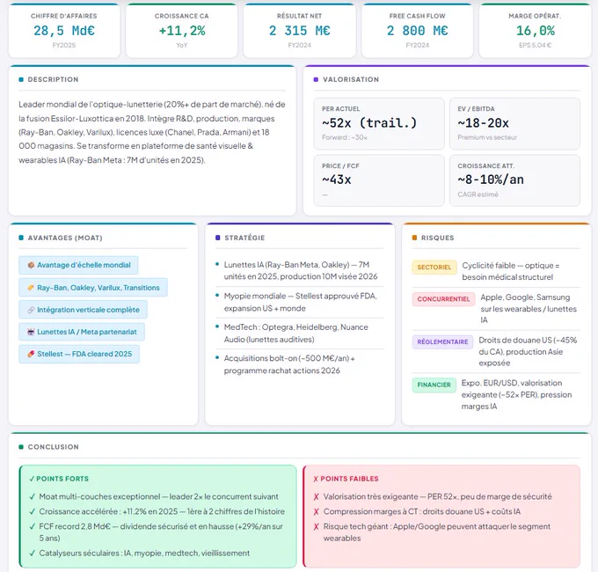Select the Ray-Ban, Oakley, Varilux, Transitions tag
598x572 pixels.
(93, 288)
